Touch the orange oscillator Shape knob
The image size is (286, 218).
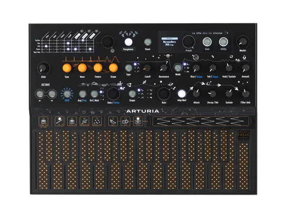(113, 68)
